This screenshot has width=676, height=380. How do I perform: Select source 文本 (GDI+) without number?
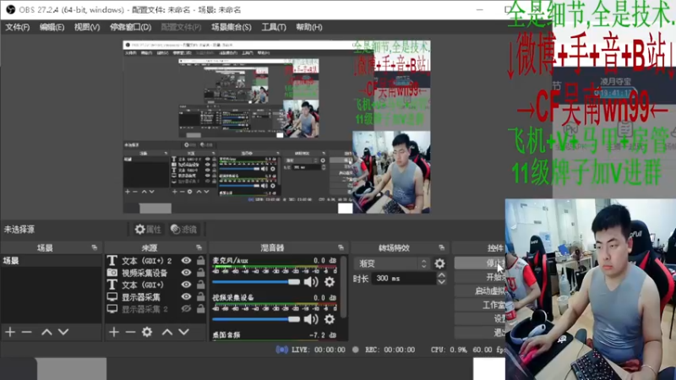pos(143,285)
